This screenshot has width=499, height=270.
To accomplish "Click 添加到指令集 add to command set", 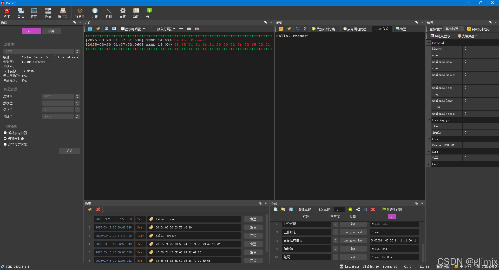I will (x=324, y=29).
